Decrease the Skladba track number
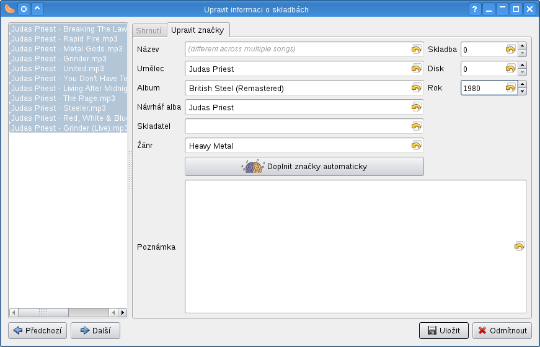This screenshot has height=347, width=540. (523, 53)
